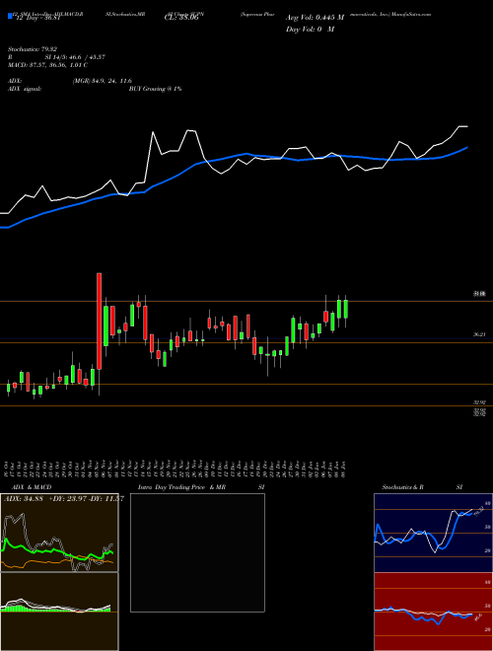Click the 'Day Vol: 0 M' text
Image resolution: width=493 pixels, height=651 pixels.
(311, 29)
